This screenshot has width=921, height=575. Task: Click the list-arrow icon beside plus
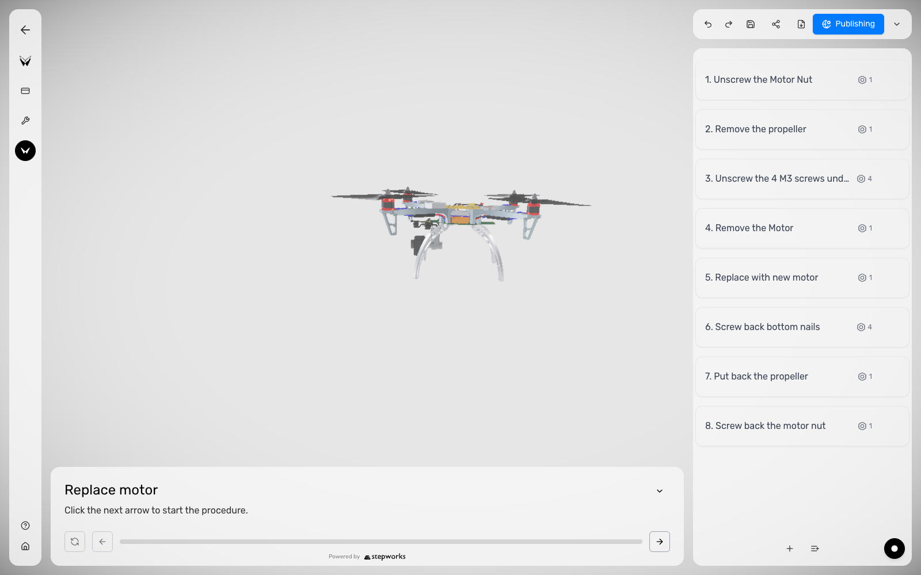tap(815, 549)
